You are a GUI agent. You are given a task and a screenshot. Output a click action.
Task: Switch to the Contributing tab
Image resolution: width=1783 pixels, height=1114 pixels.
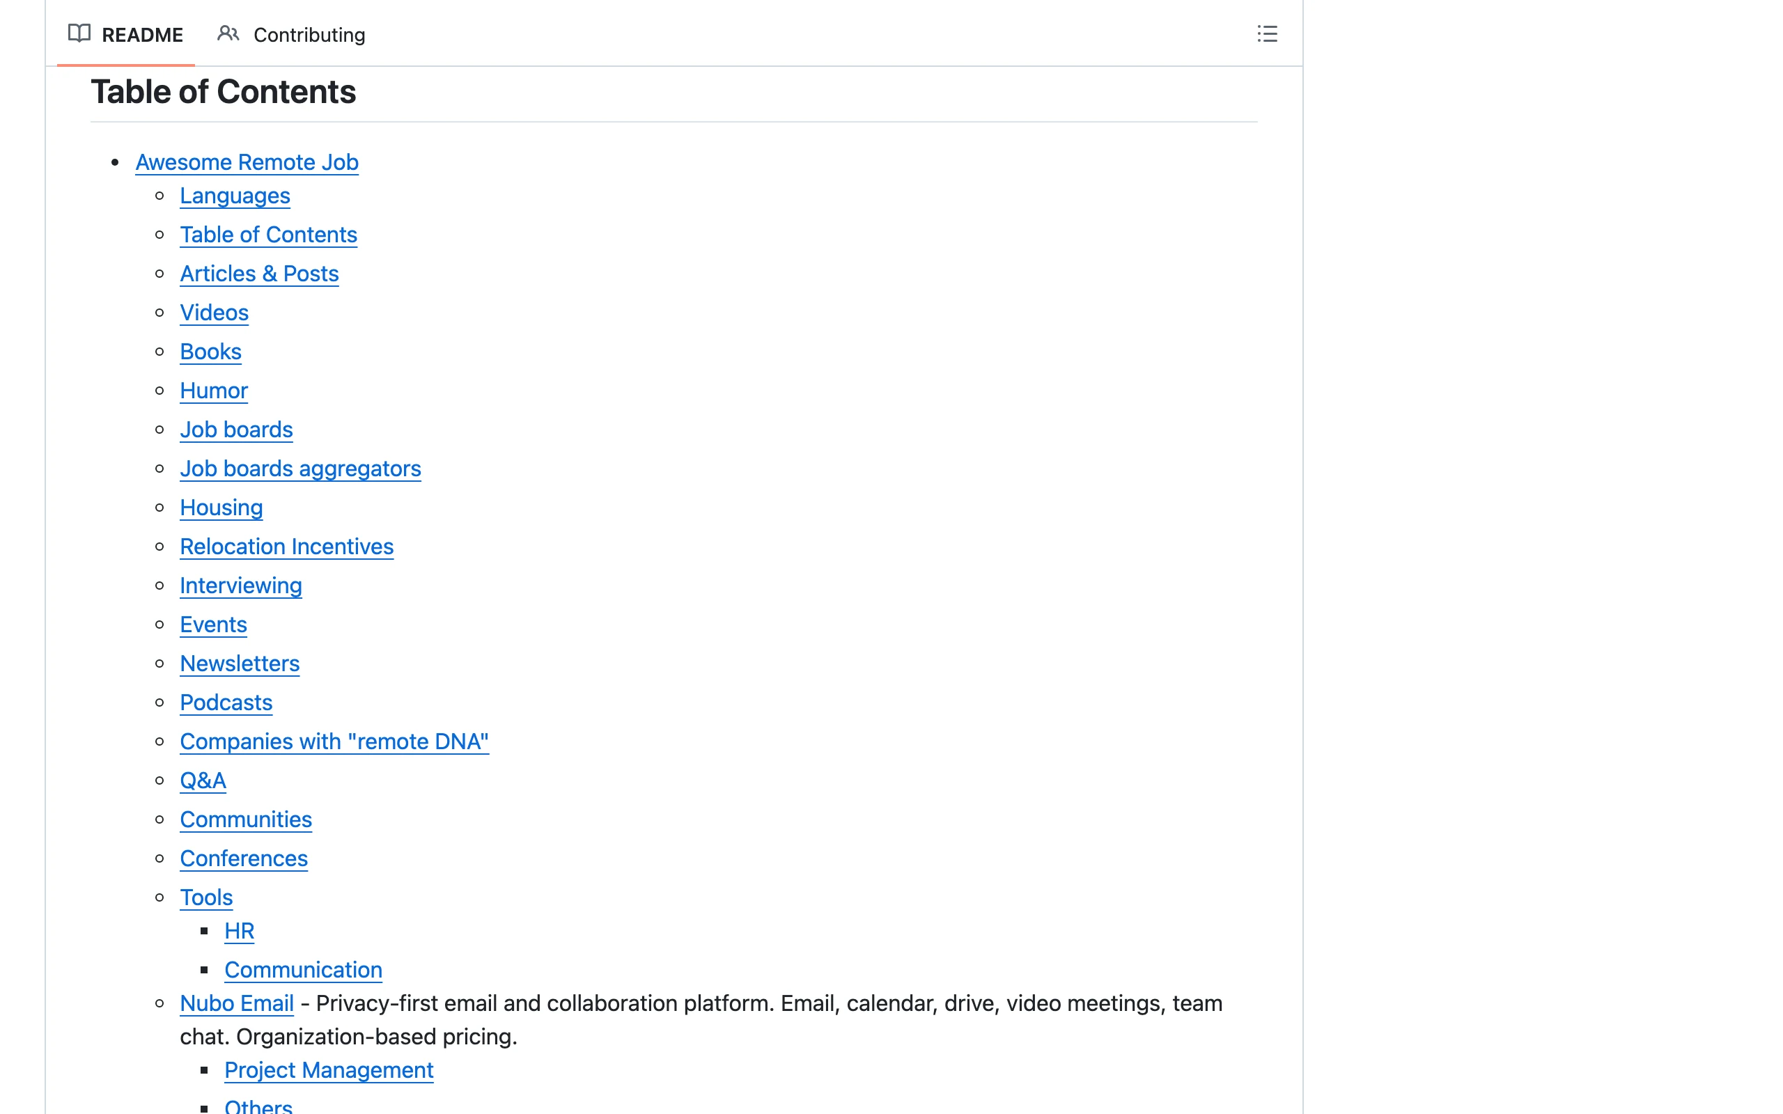(x=291, y=35)
